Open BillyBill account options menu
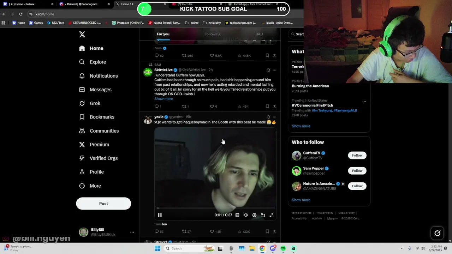Viewport: 452px width, 254px height. pyautogui.click(x=132, y=232)
